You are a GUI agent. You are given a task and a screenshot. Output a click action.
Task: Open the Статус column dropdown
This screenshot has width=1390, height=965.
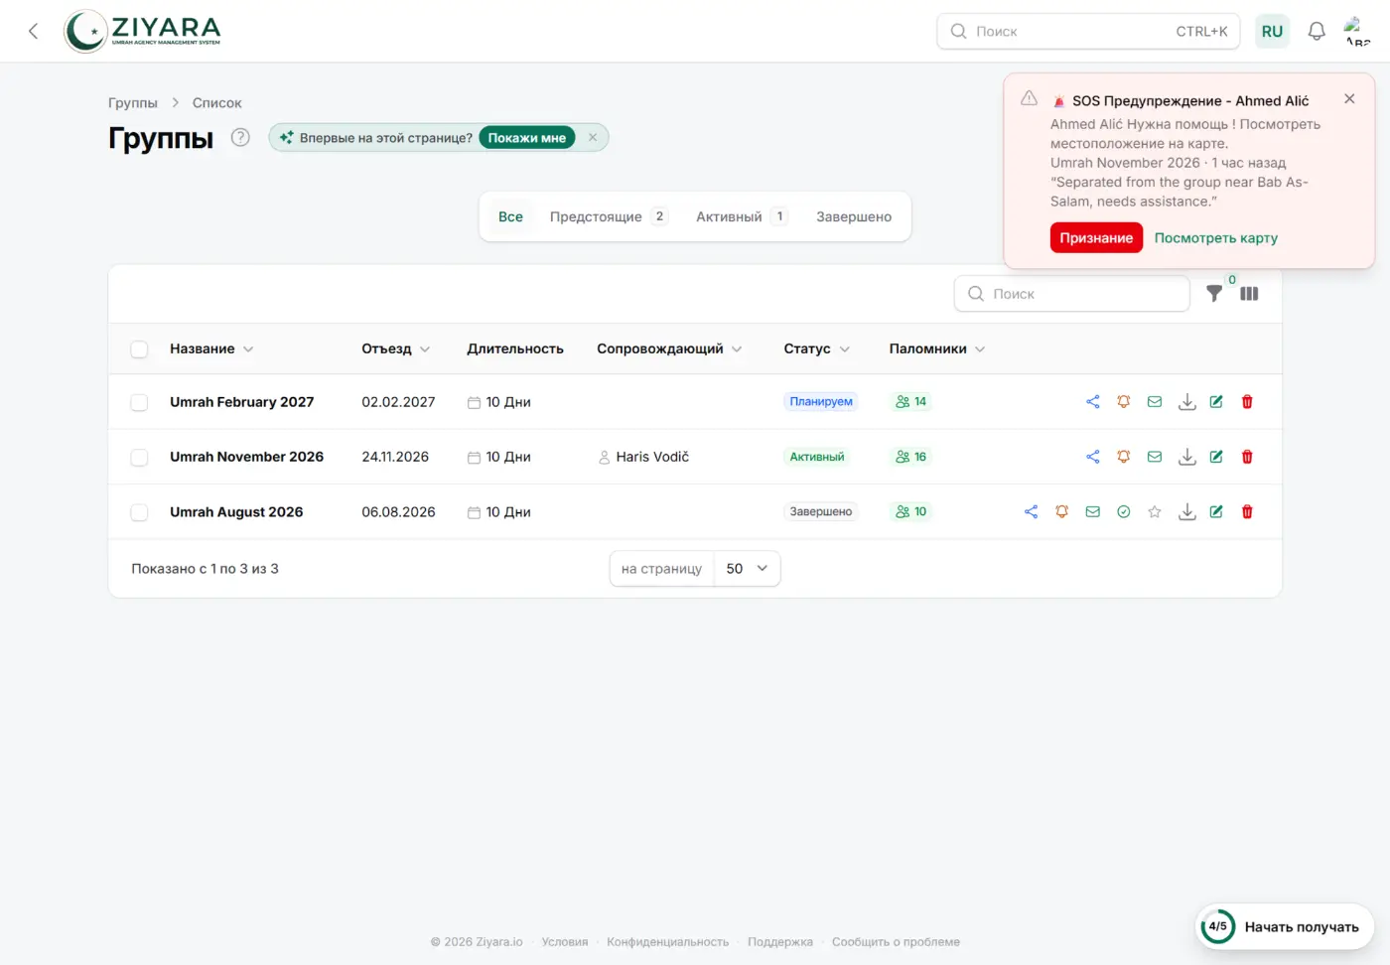point(845,349)
